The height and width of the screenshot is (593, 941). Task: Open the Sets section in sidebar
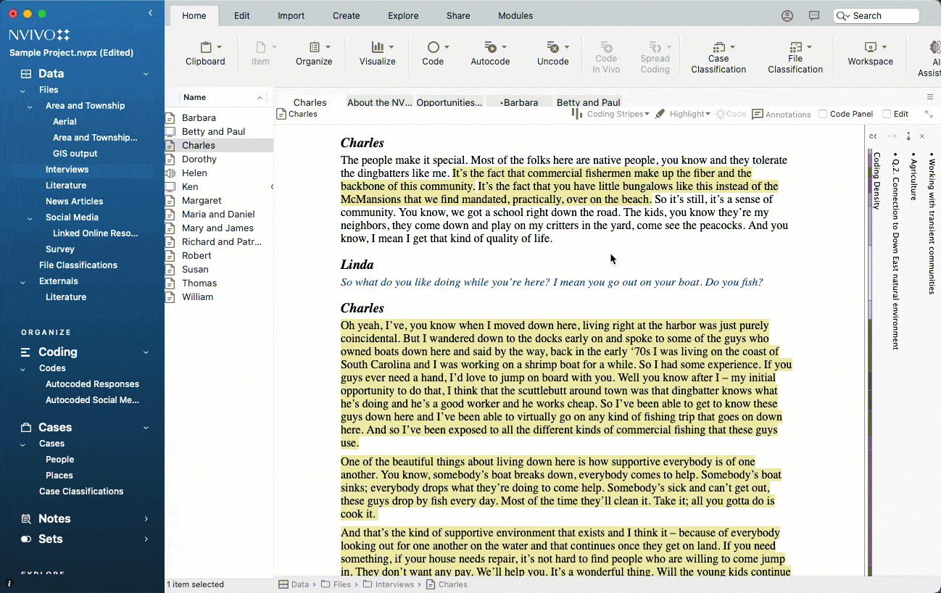point(50,539)
